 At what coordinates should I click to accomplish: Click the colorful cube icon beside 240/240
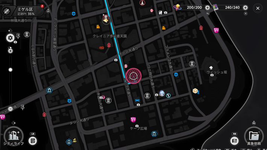[215, 7]
